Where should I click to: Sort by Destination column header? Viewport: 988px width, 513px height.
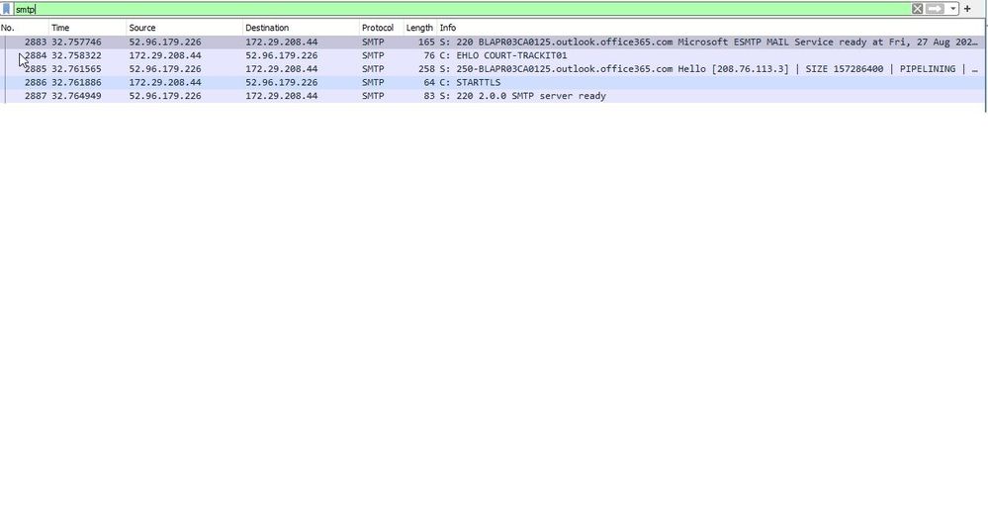(x=302, y=28)
